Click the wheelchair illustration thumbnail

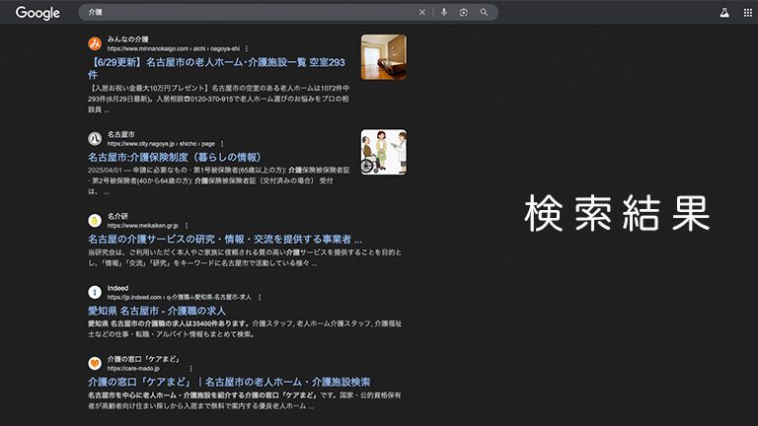(x=384, y=152)
